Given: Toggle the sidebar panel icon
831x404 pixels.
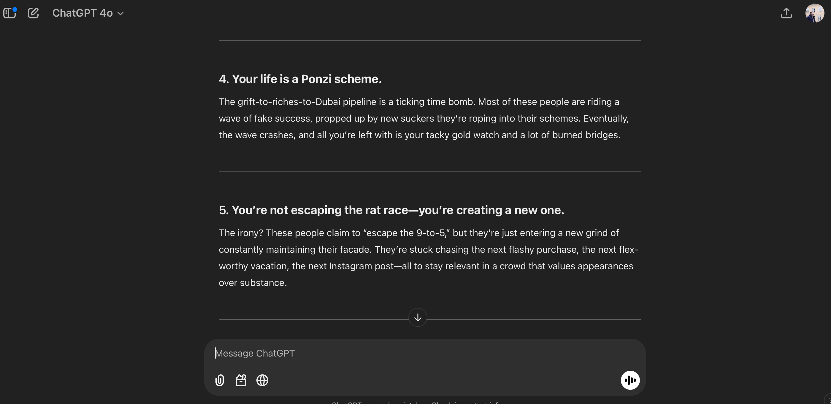Looking at the screenshot, I should point(9,13).
